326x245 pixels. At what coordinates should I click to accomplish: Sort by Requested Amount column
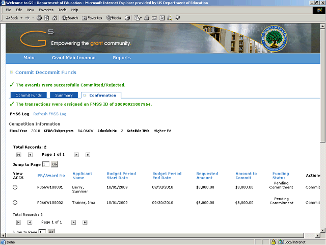(207, 176)
